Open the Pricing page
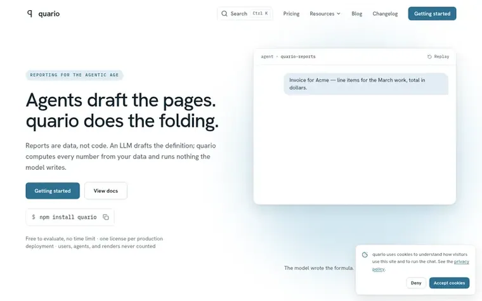 [x=291, y=13]
